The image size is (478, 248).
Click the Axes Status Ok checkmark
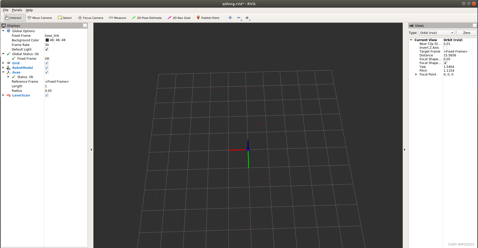coord(14,77)
